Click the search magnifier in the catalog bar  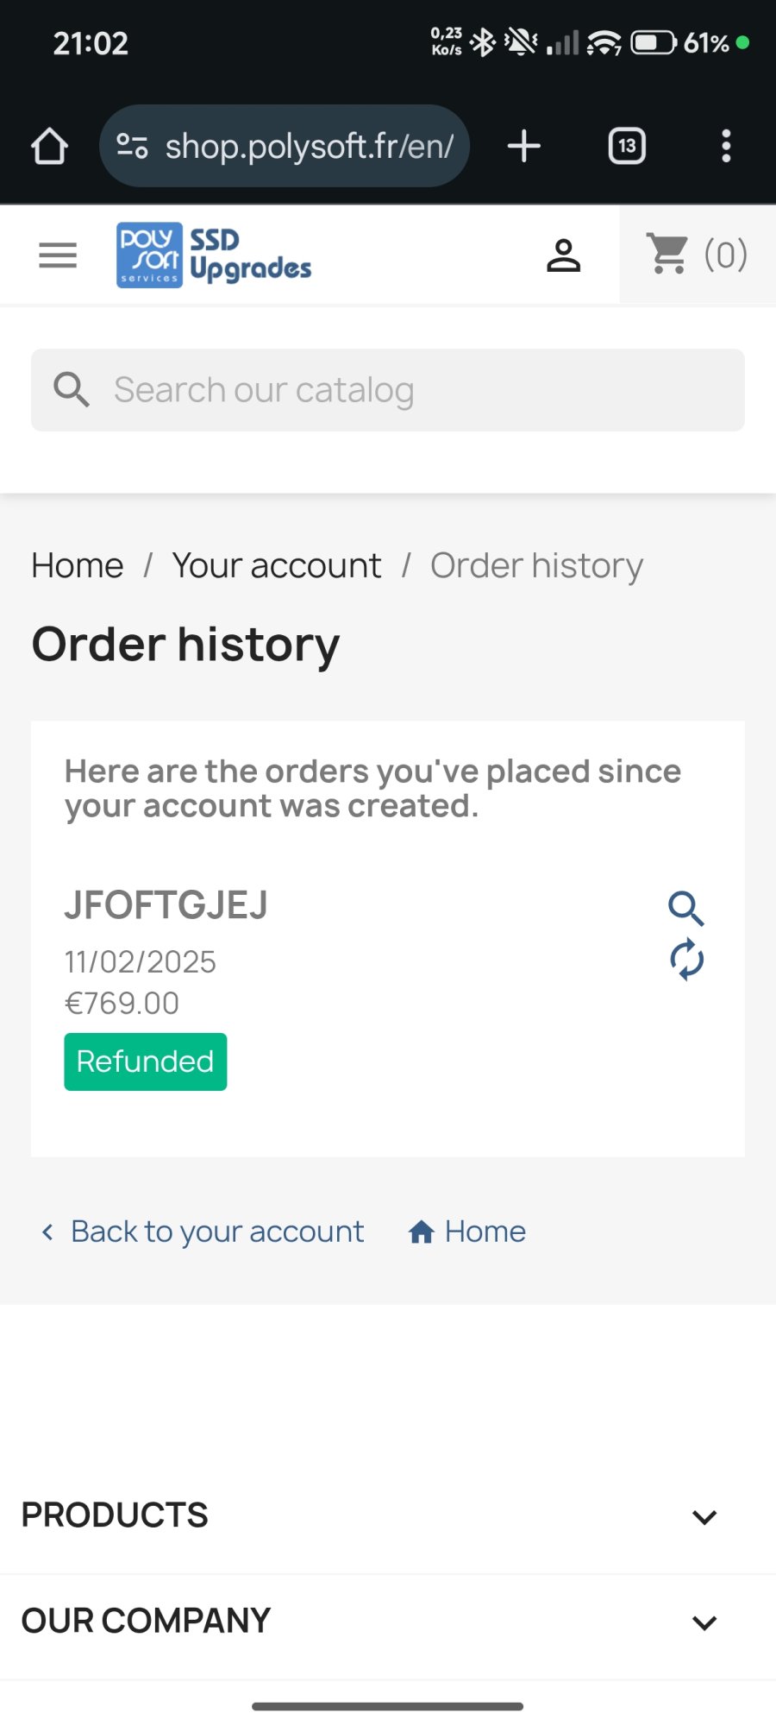tap(72, 389)
